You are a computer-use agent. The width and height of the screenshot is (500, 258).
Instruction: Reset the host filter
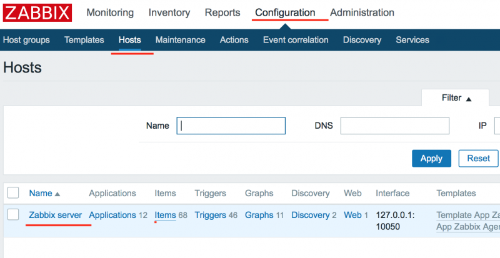[478, 158]
